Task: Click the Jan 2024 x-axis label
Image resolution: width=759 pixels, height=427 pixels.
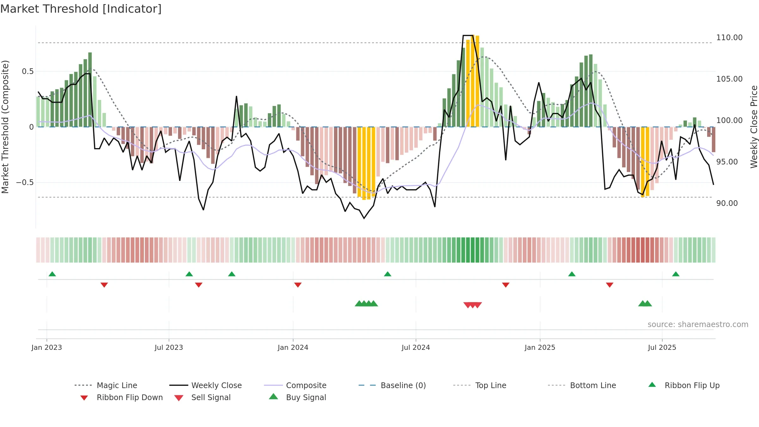Action: [x=293, y=347]
